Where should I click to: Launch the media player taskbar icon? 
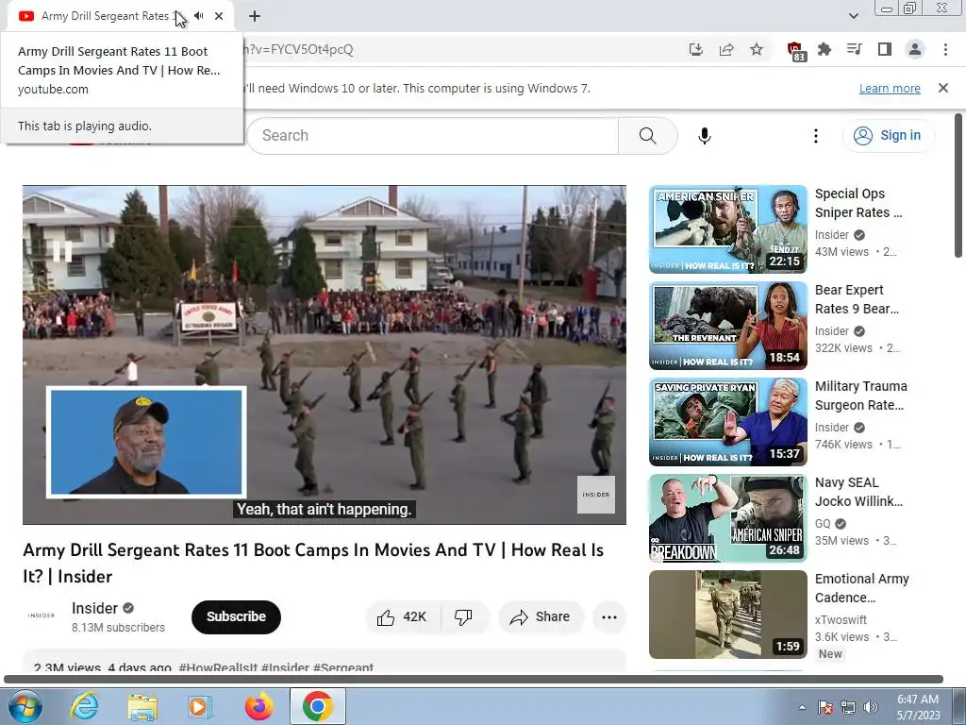[x=200, y=706]
